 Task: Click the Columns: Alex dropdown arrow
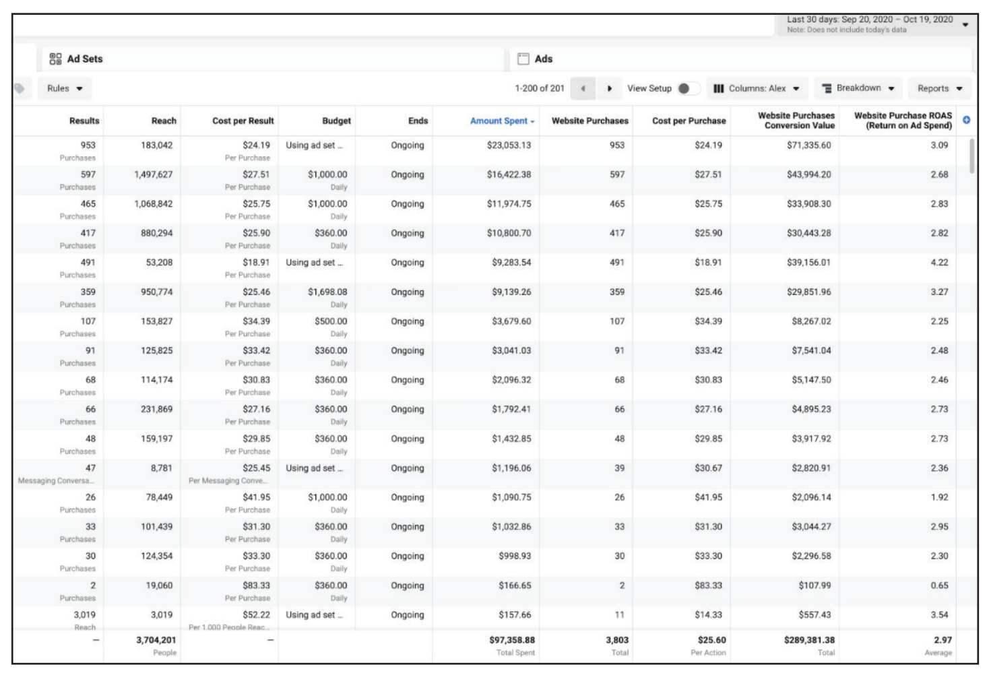coord(796,88)
